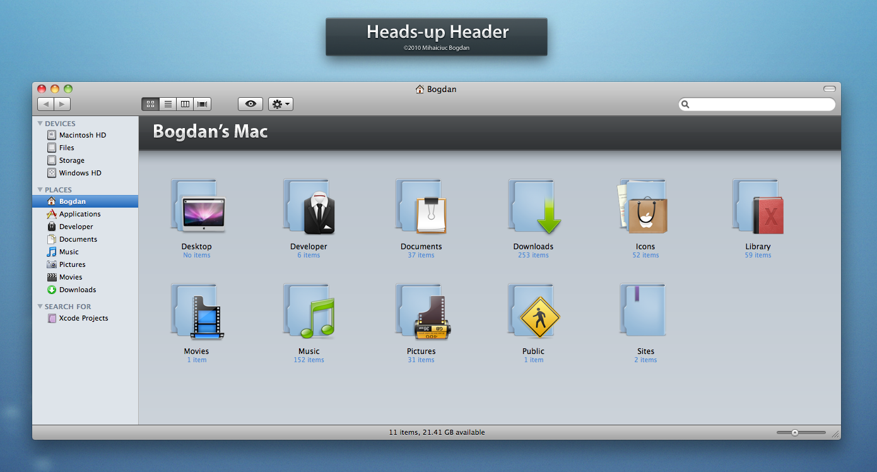Collapse the PLACES sidebar section
The width and height of the screenshot is (877, 472).
40,190
